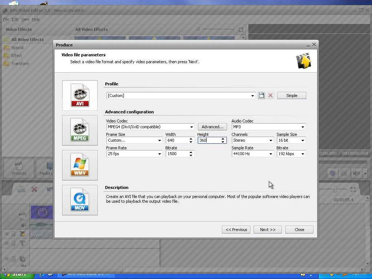Screen dimensions: 372x279
Task: Click the video Bitrate 1500 field
Action: pyautogui.click(x=177, y=154)
